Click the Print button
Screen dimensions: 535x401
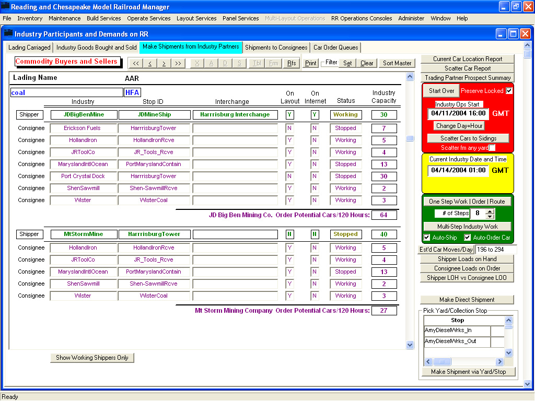click(310, 63)
